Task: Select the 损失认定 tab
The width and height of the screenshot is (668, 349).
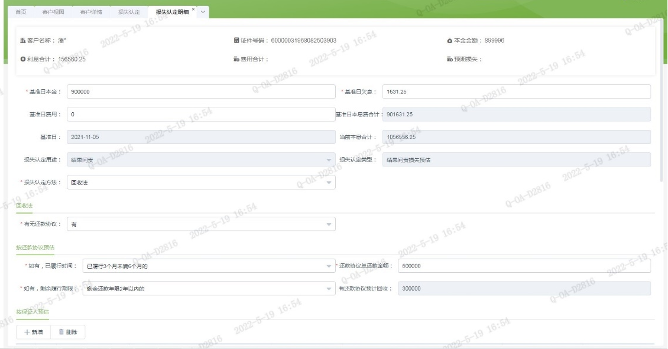Action: coord(129,12)
